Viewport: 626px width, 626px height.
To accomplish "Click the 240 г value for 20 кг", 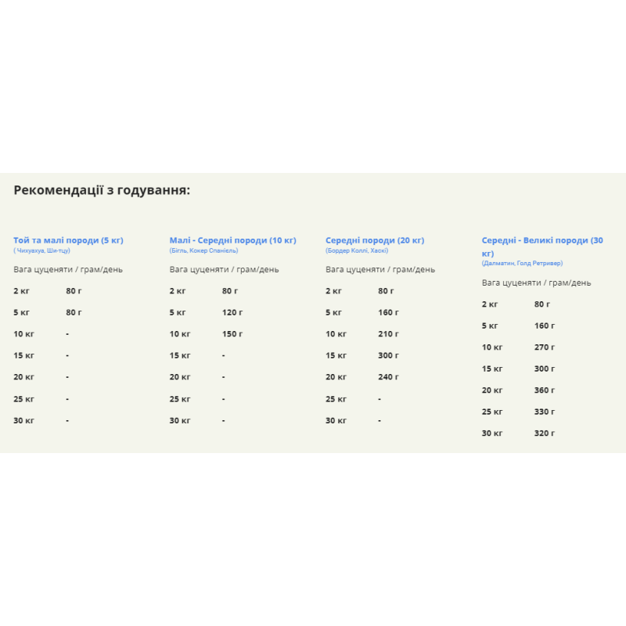I will [x=388, y=377].
